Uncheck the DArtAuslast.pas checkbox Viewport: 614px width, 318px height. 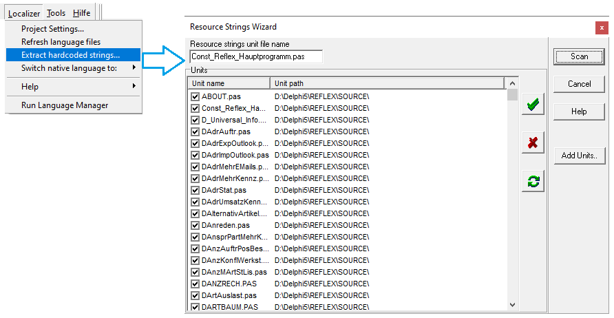(x=195, y=295)
